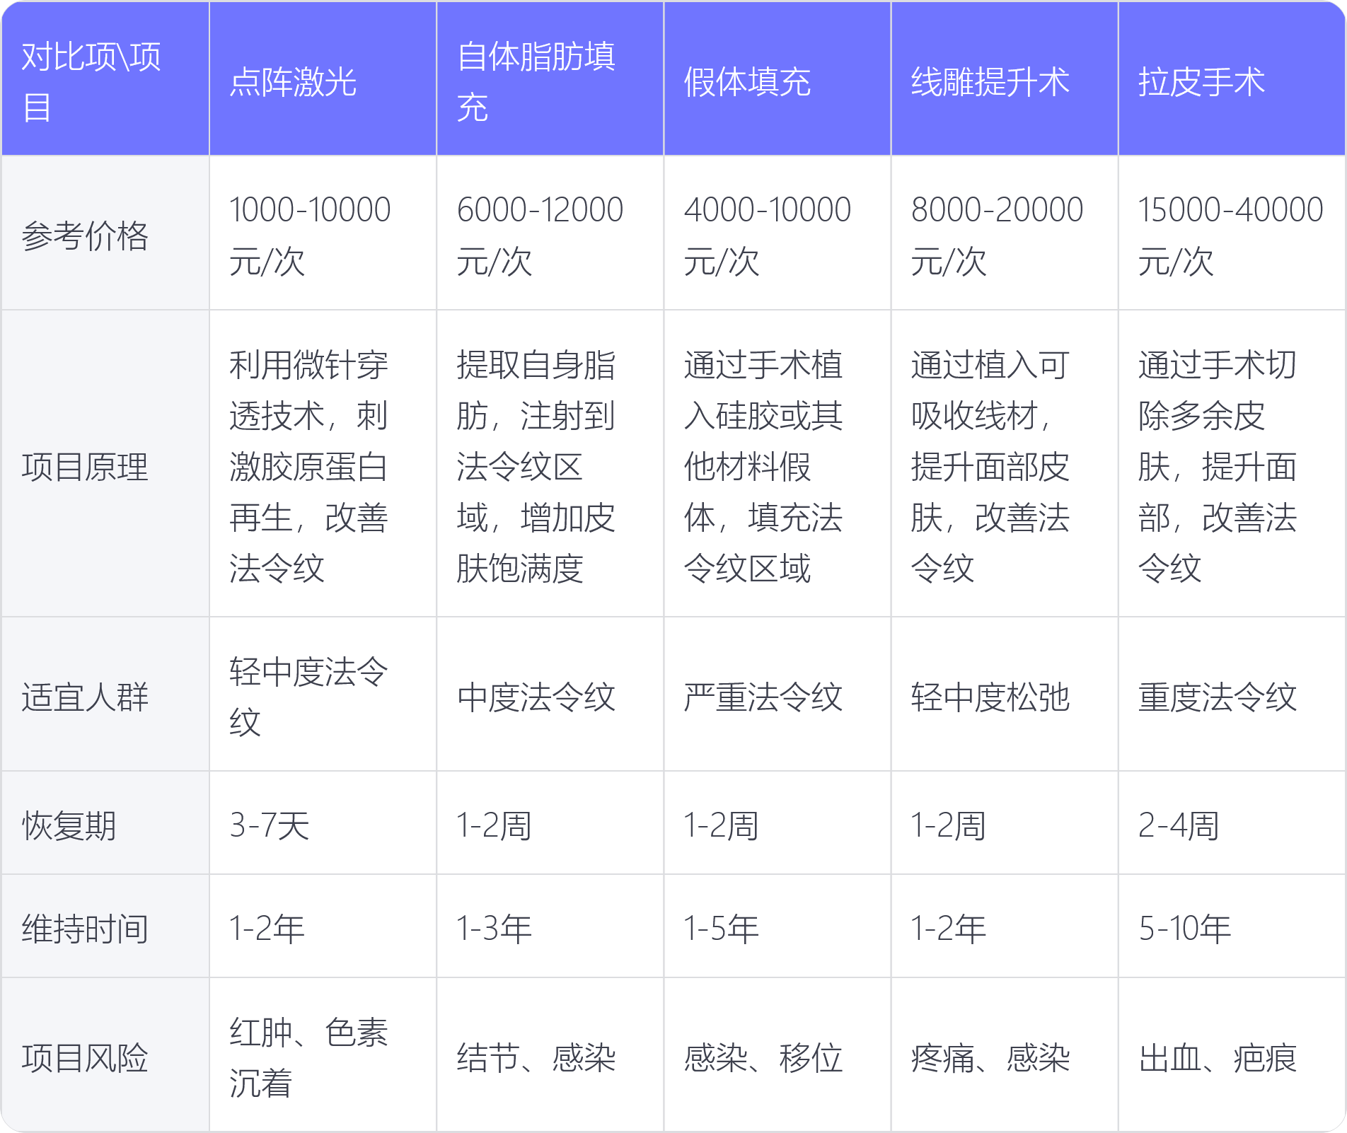Click the 结节、感染 risk cell
The height and width of the screenshot is (1133, 1347).
coord(550,1054)
